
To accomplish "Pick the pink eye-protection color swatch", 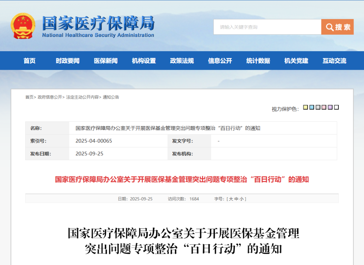I will click(x=324, y=107).
